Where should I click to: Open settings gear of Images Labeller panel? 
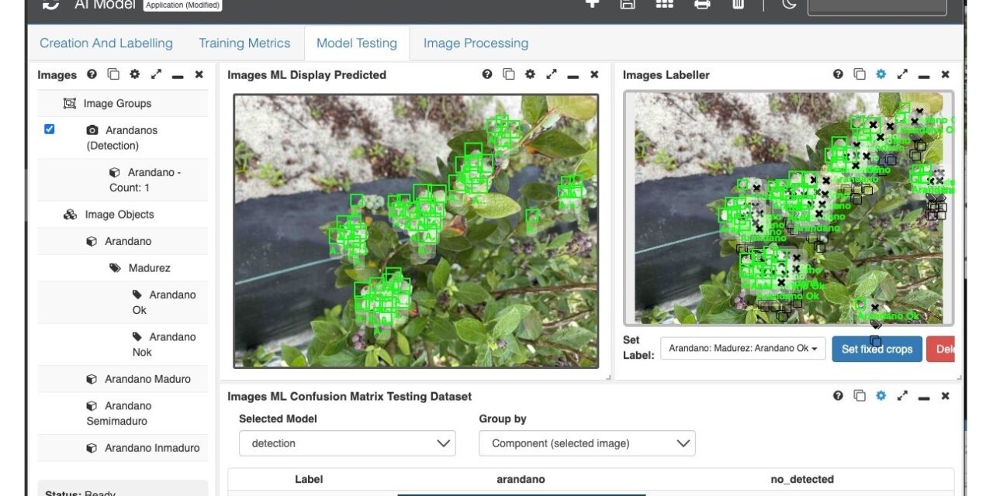point(881,74)
